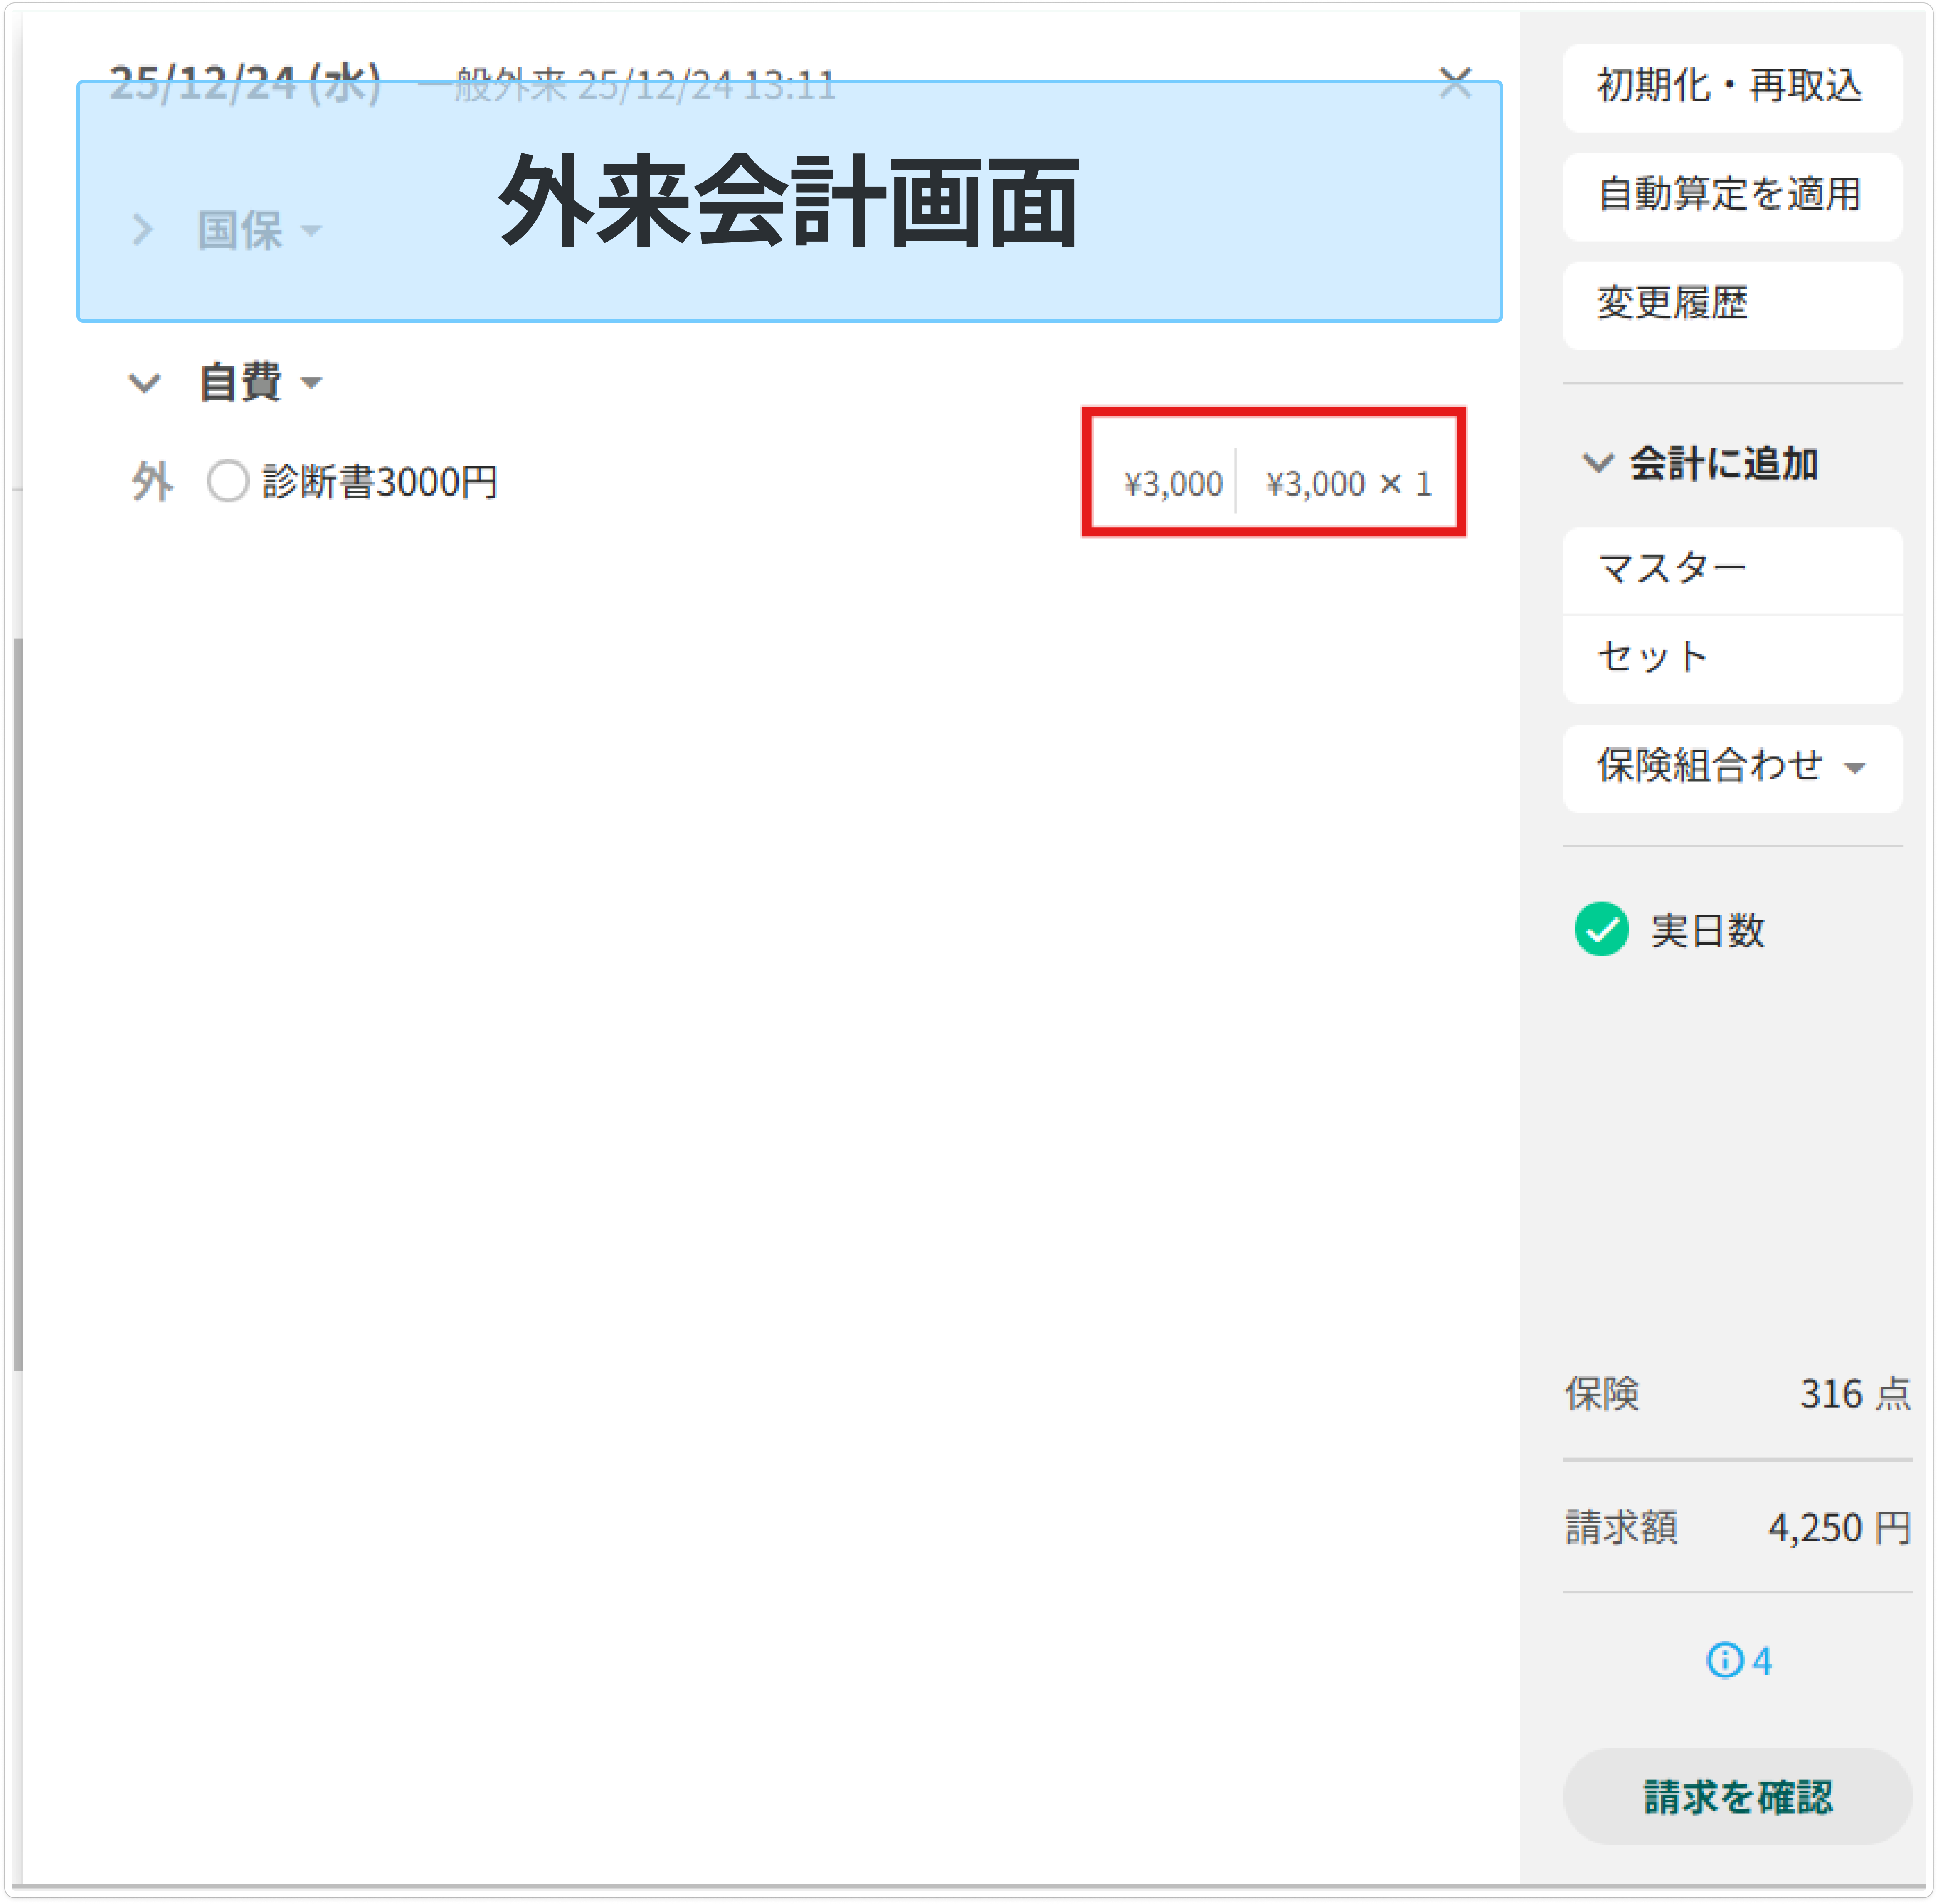Click the ¥3,000 total amount cell
This screenshot has width=1938, height=1904.
[1173, 484]
